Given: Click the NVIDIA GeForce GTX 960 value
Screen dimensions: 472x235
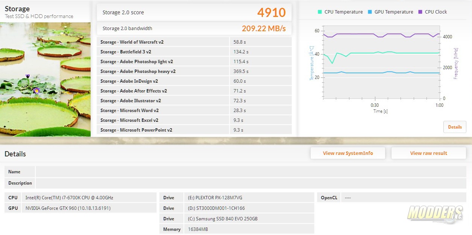Looking at the screenshot, I should pyautogui.click(x=68, y=208).
